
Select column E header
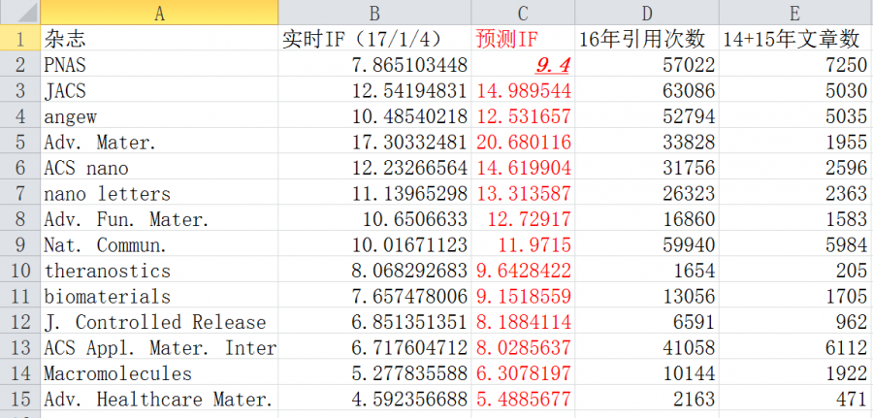[795, 13]
